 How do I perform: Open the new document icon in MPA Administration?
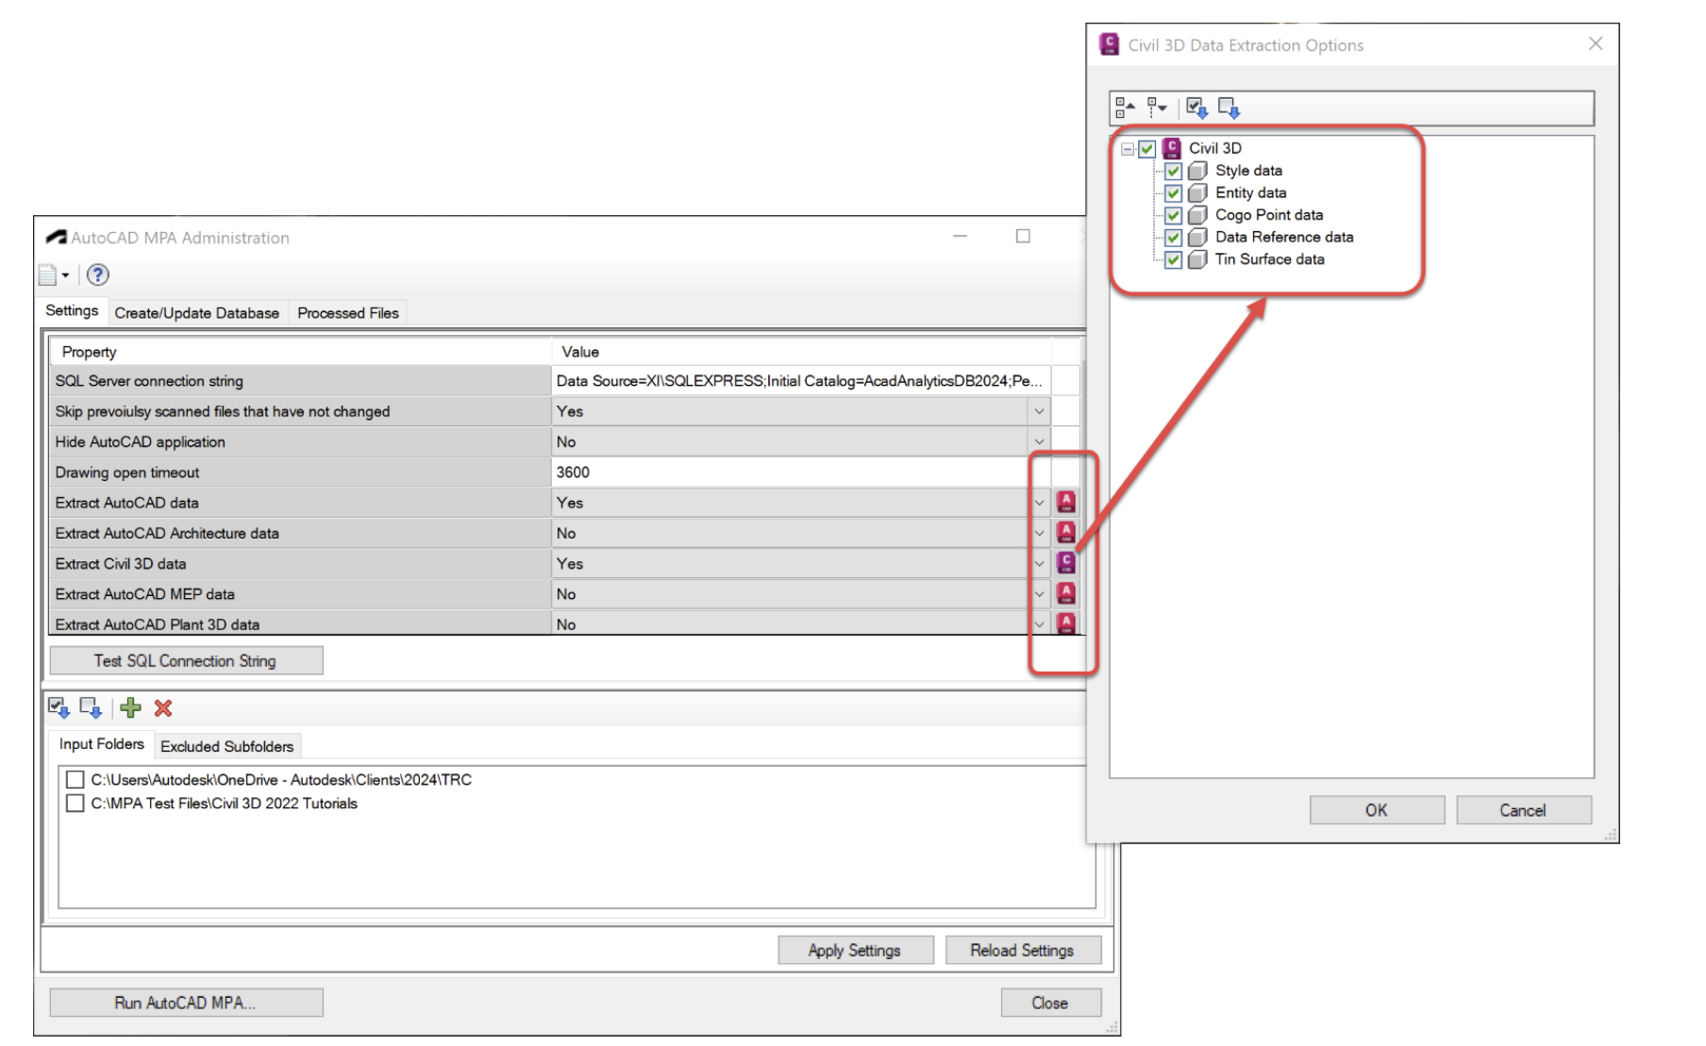[x=47, y=275]
